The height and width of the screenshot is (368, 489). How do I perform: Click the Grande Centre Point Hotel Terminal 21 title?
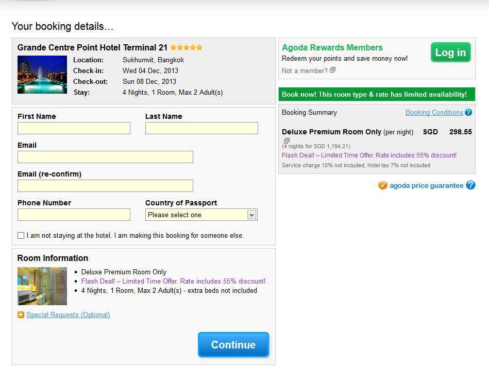[92, 47]
